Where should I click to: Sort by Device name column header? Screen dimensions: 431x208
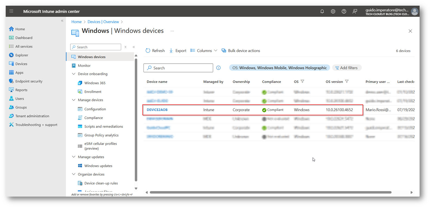(x=157, y=82)
